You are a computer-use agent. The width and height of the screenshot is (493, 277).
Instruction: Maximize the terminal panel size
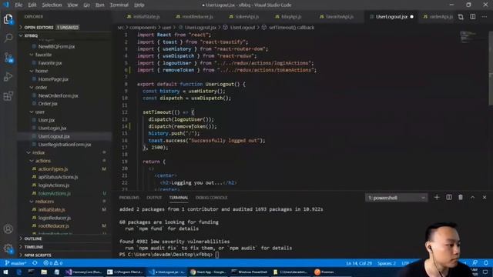click(472, 197)
